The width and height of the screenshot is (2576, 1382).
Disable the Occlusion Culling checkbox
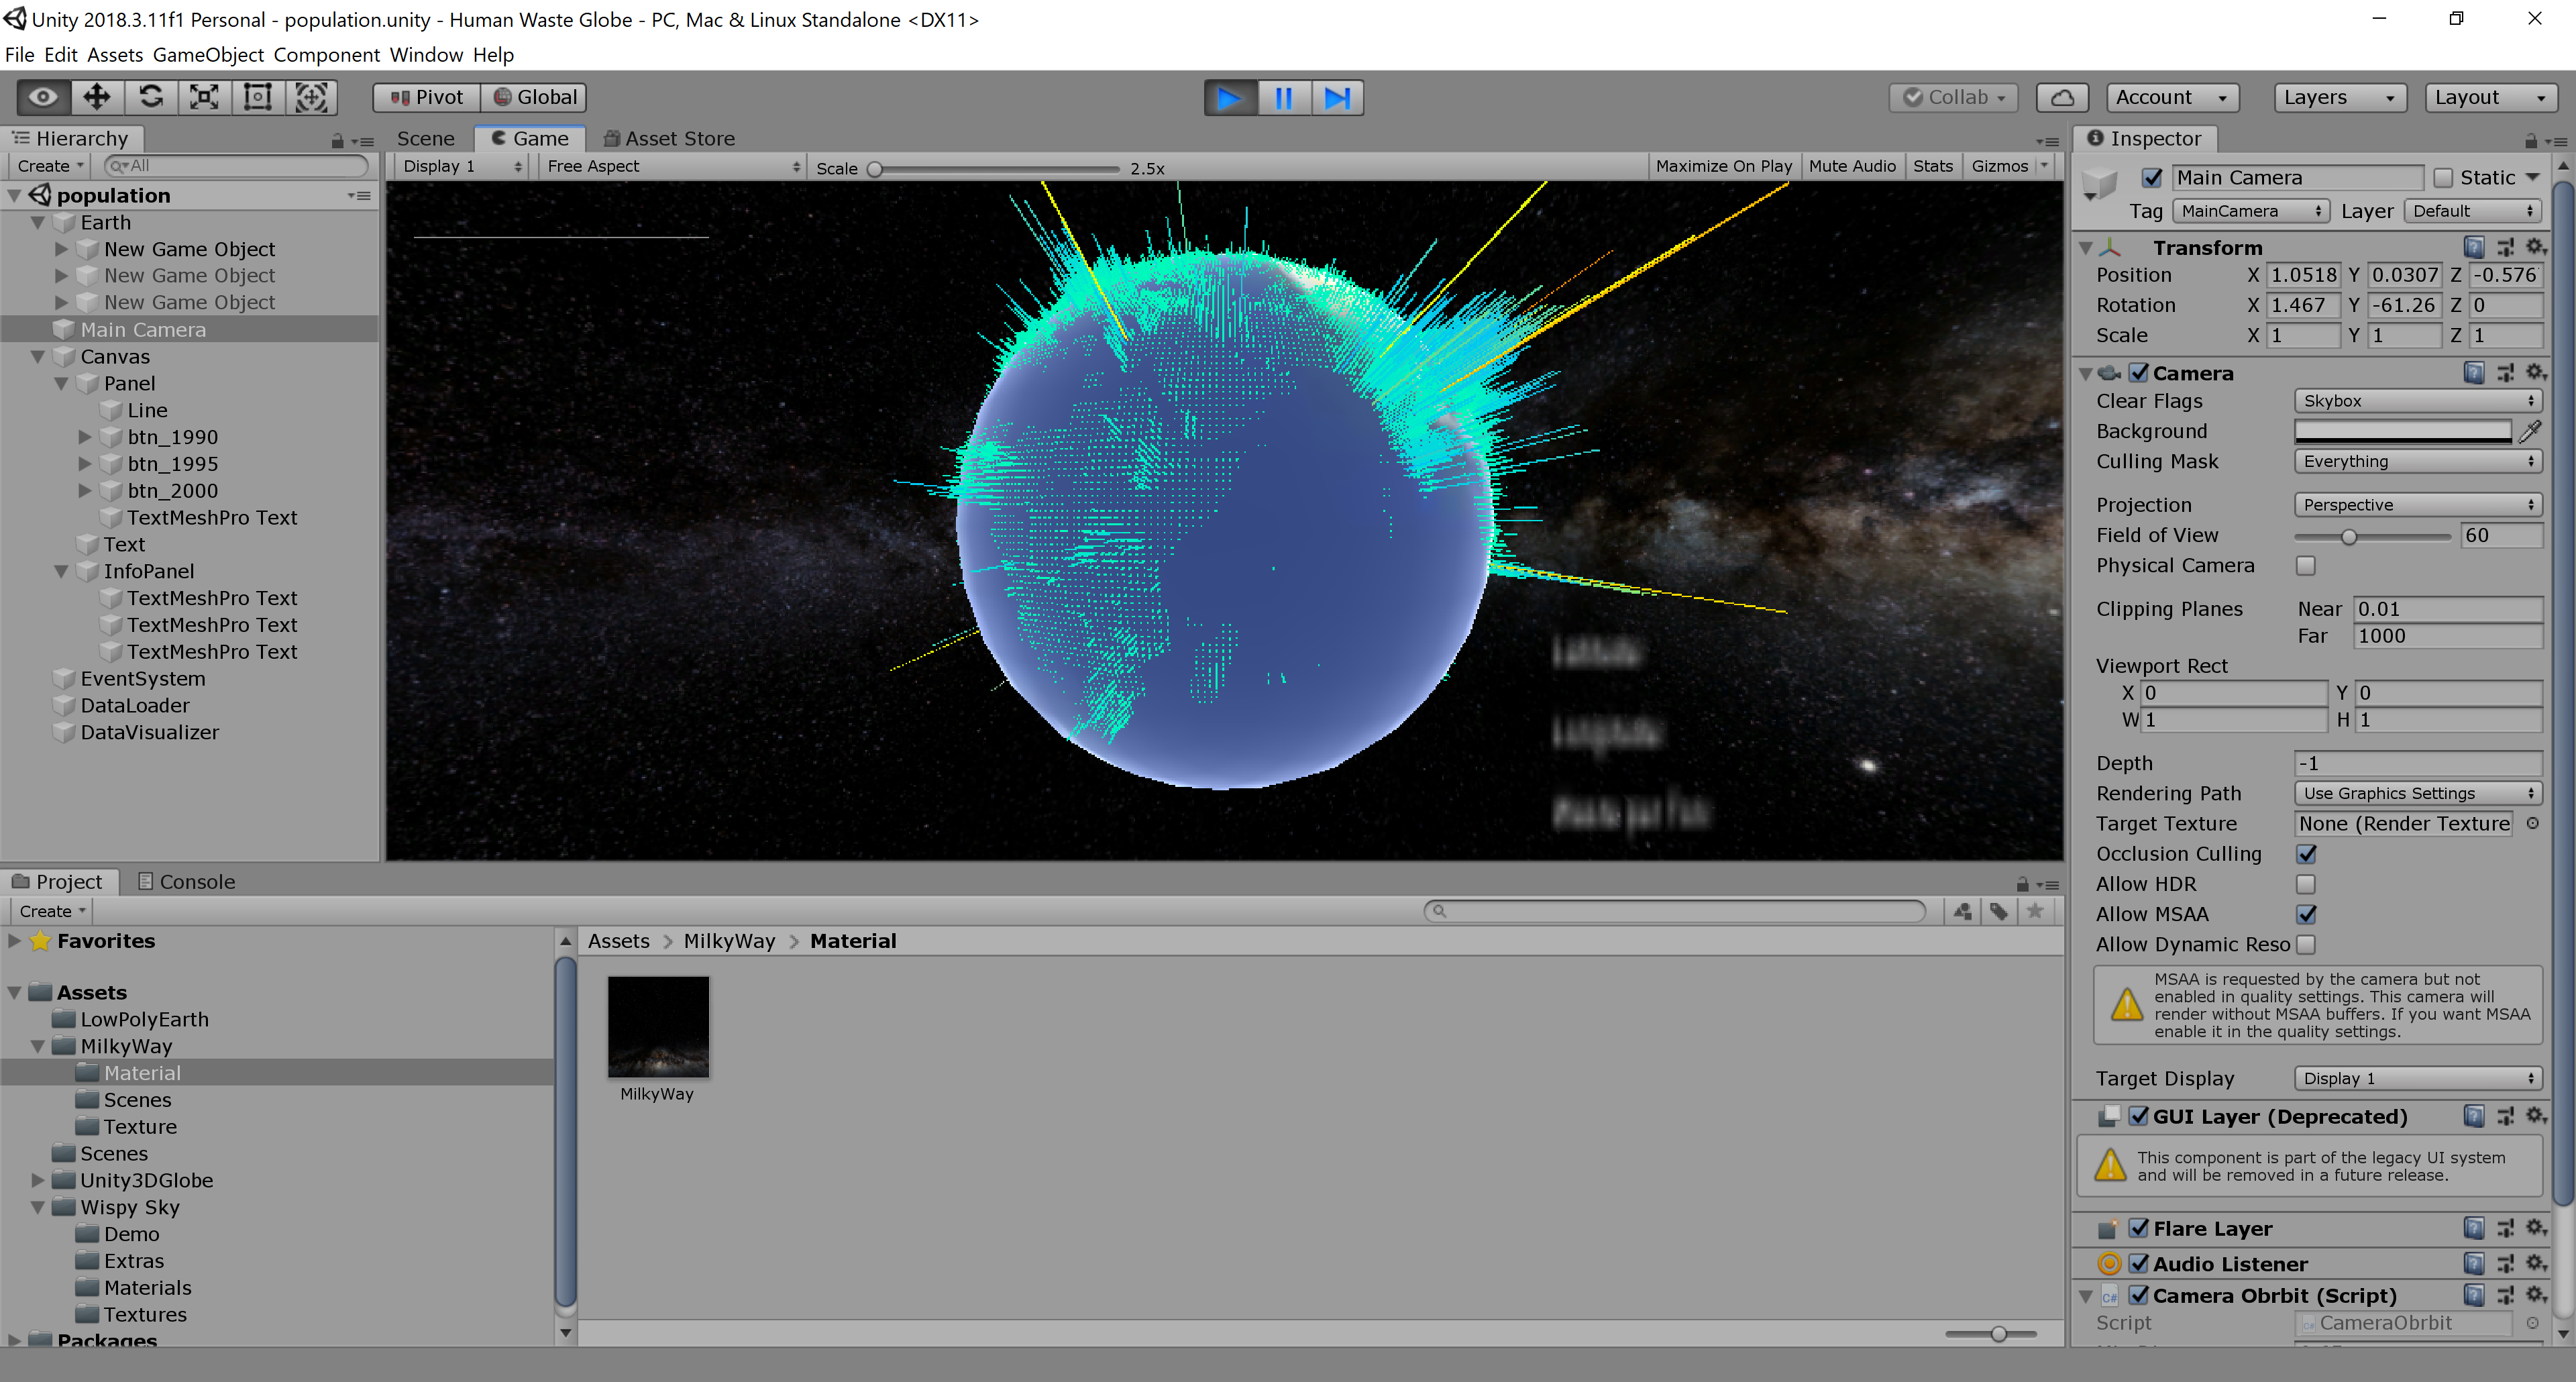[2306, 854]
